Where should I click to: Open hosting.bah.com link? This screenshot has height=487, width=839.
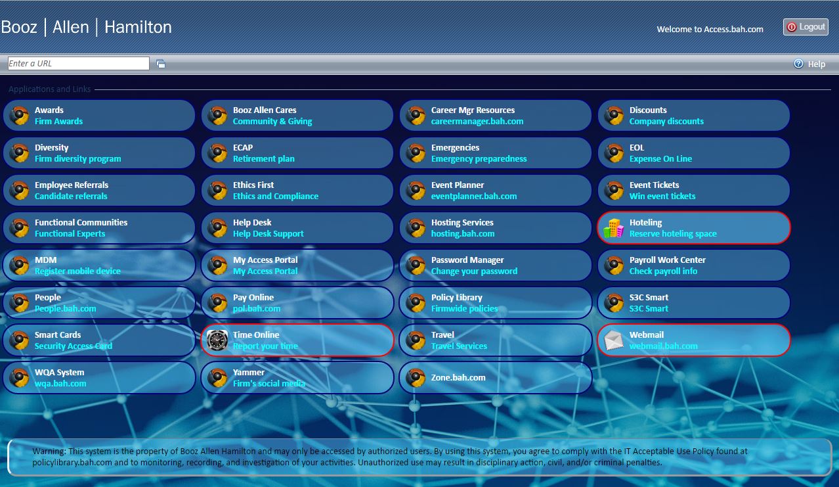pos(463,234)
